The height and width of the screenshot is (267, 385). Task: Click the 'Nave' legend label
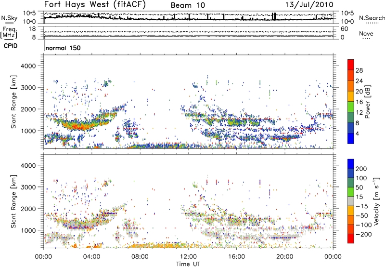point(366,34)
